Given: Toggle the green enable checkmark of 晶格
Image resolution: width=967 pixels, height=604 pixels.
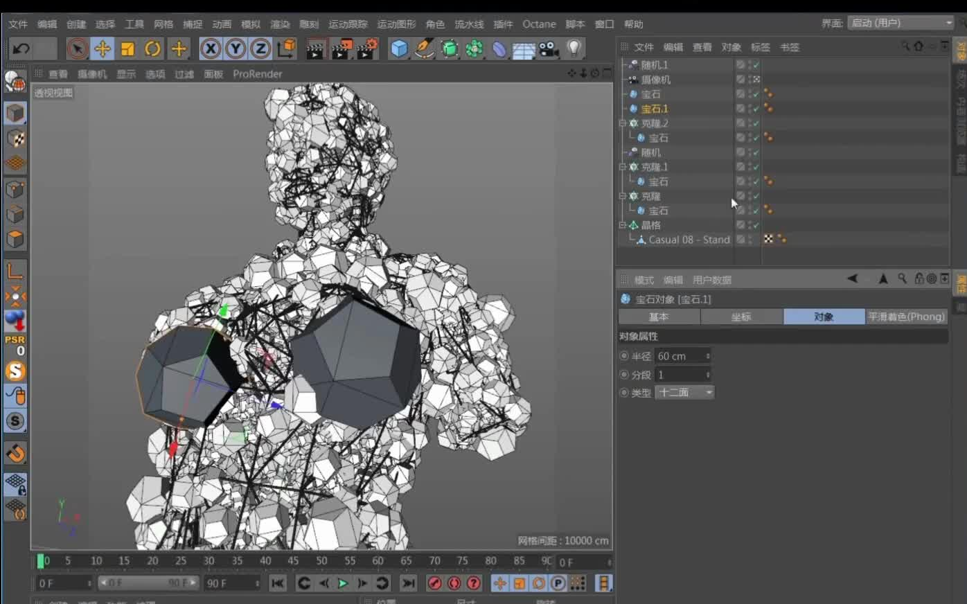Looking at the screenshot, I should (x=756, y=224).
